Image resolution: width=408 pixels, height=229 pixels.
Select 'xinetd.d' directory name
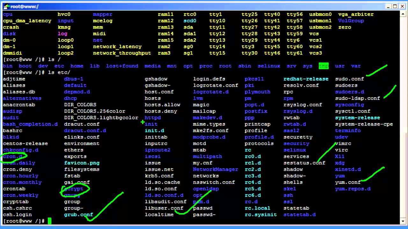click(348, 169)
